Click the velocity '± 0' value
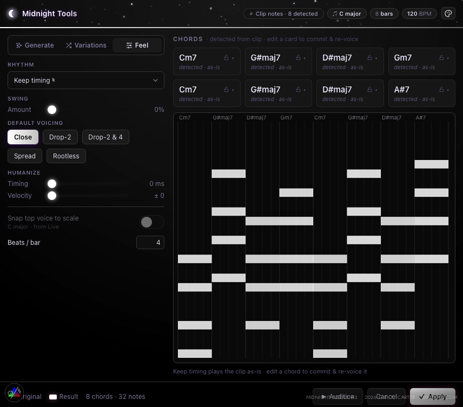The image size is (463, 407). point(159,195)
